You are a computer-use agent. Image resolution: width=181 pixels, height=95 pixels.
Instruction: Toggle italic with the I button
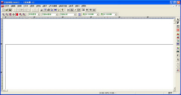pyautogui.click(x=75, y=10)
